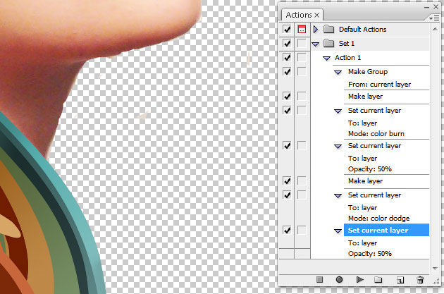The width and height of the screenshot is (444, 294).
Task: Collapse the Make Group step details
Action: tap(338, 72)
